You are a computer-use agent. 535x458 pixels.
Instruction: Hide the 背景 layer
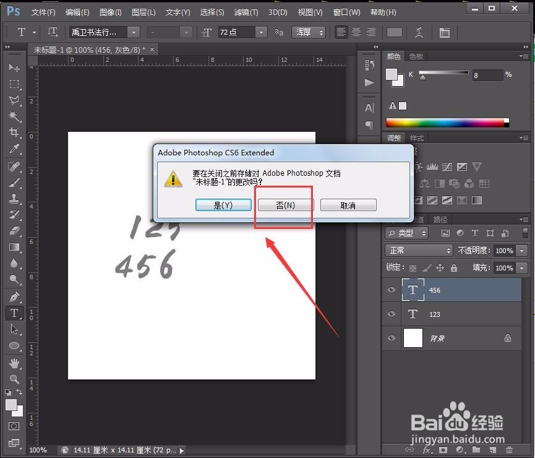click(x=392, y=338)
